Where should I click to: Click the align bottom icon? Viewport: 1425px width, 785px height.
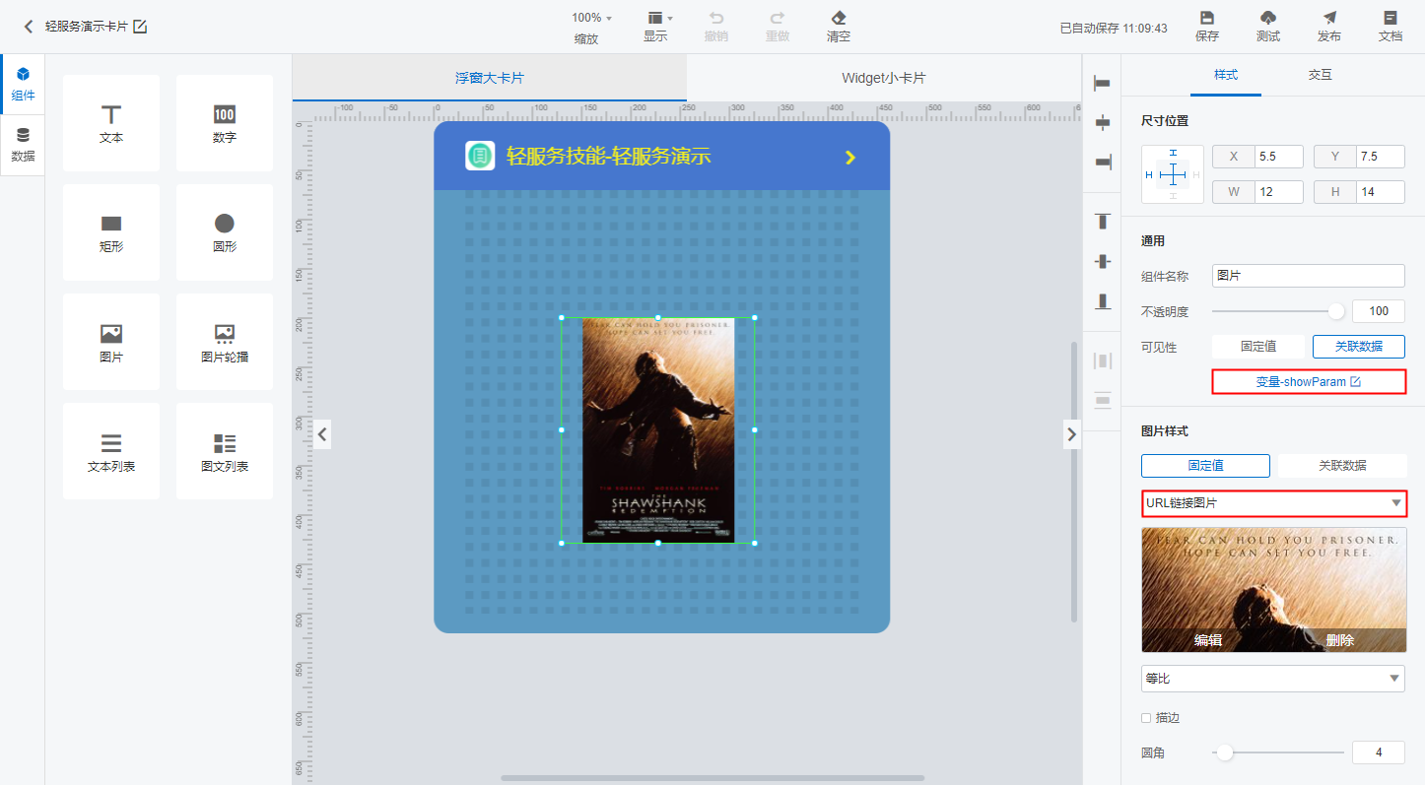(1103, 300)
